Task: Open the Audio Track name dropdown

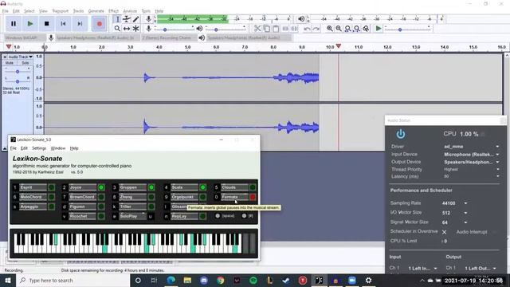Action: [x=21, y=57]
